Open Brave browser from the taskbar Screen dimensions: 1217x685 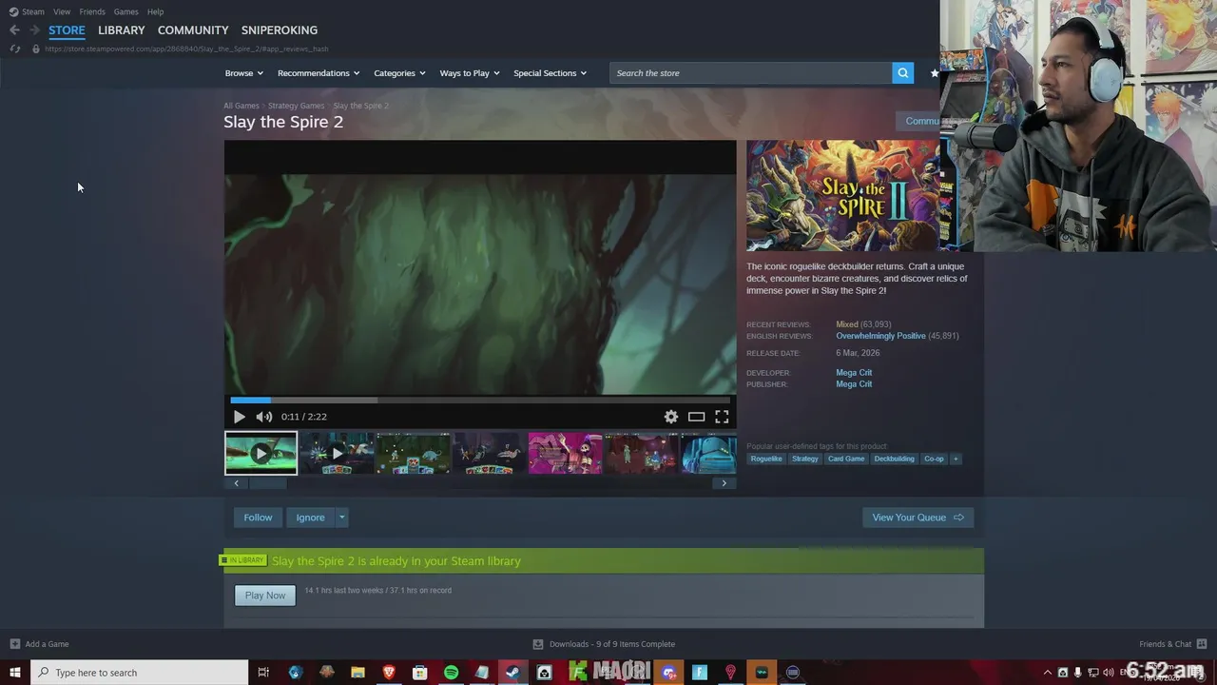click(389, 673)
